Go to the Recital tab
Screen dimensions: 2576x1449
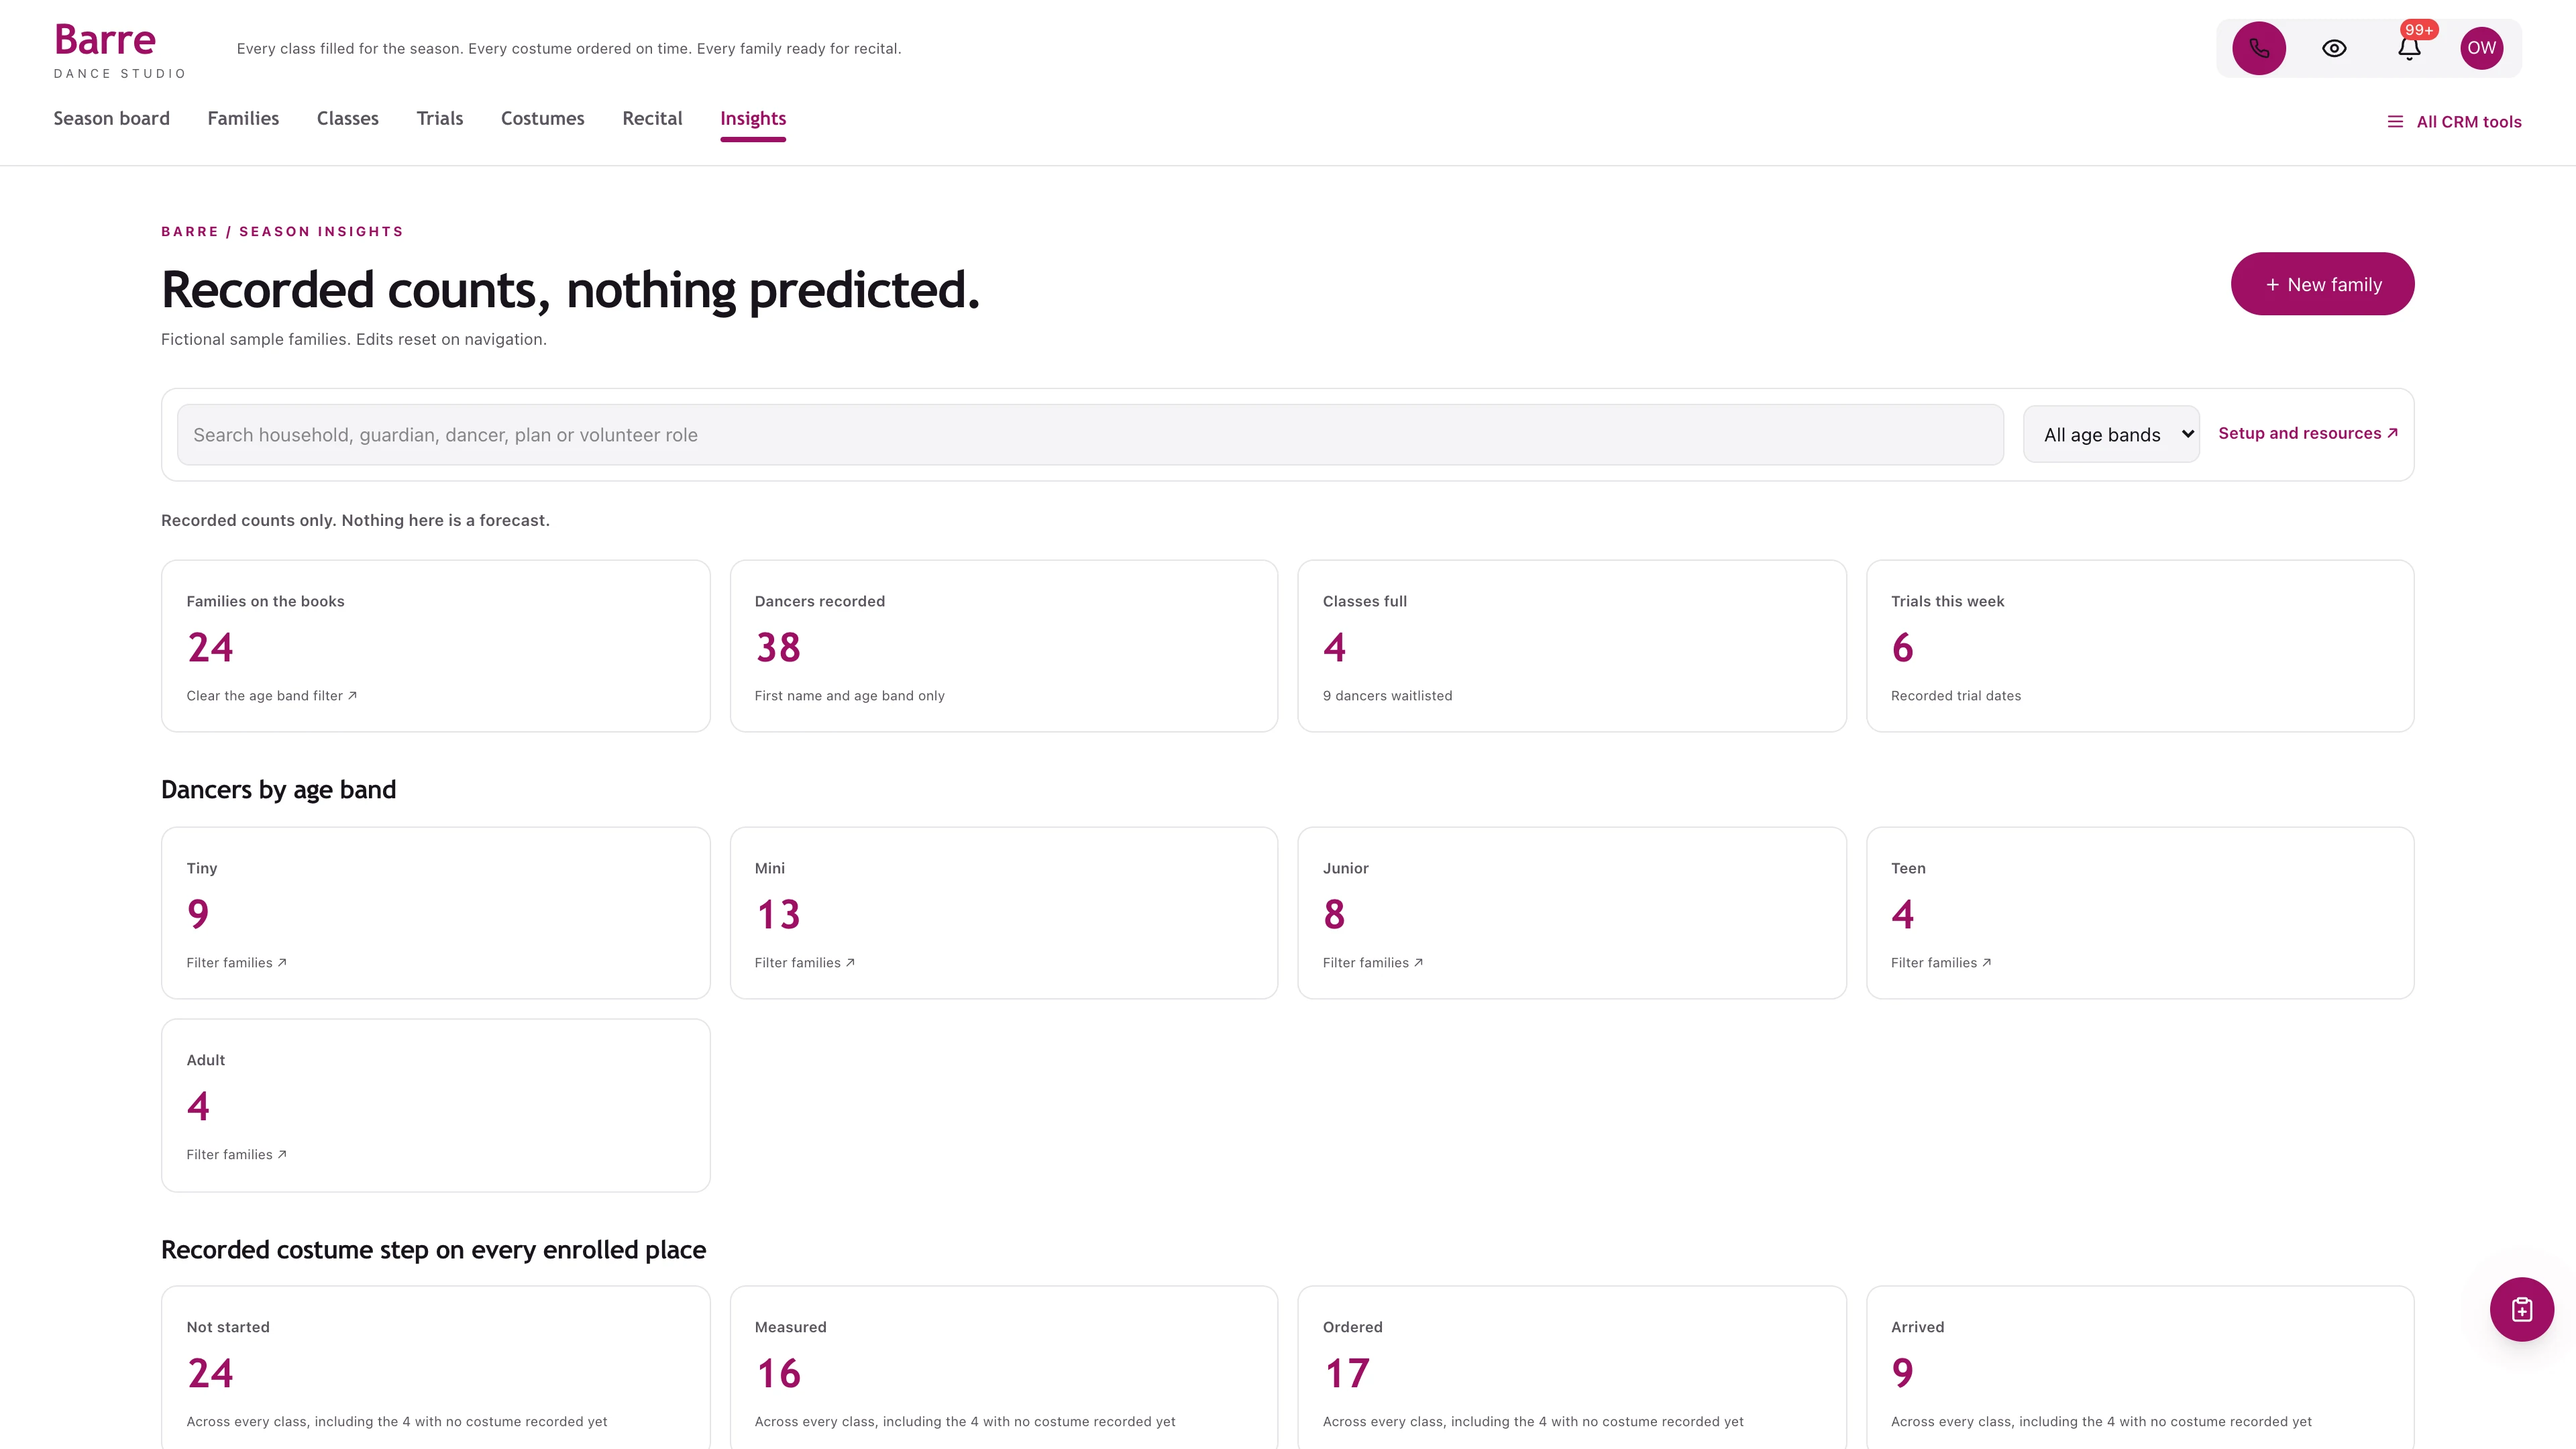coord(652,118)
